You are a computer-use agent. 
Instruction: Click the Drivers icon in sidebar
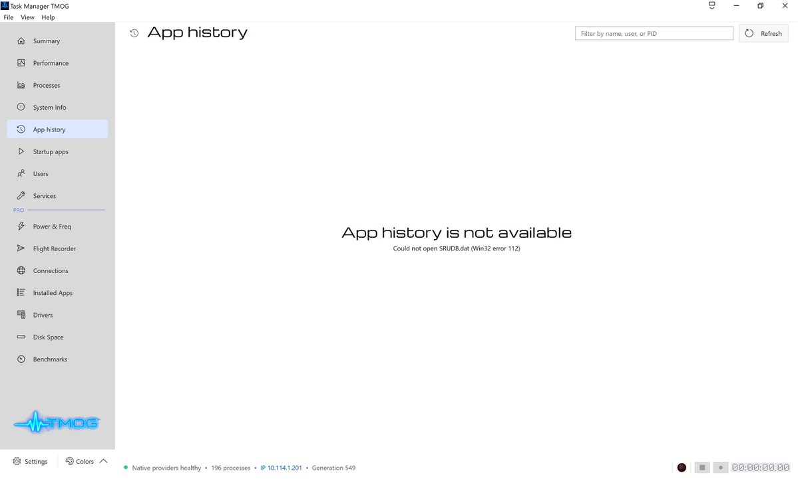[21, 315]
